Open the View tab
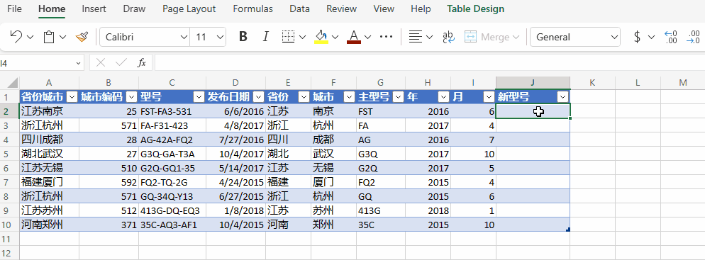 (384, 9)
